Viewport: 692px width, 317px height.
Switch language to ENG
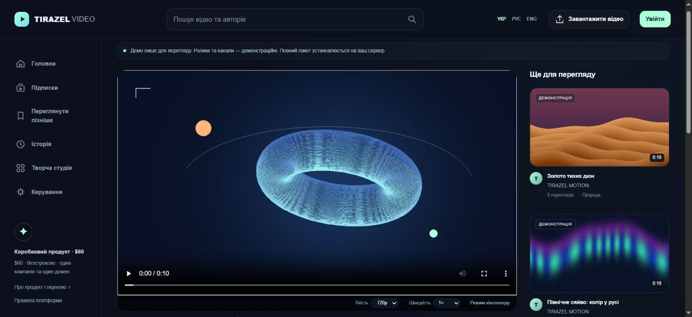tap(531, 19)
